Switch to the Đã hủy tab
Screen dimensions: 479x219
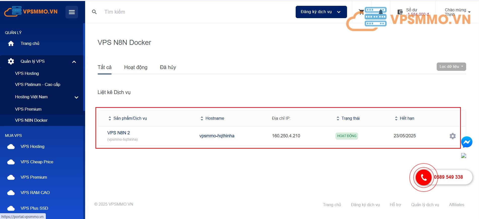(x=168, y=67)
